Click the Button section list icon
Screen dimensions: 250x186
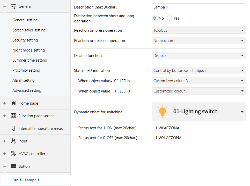point(13,166)
